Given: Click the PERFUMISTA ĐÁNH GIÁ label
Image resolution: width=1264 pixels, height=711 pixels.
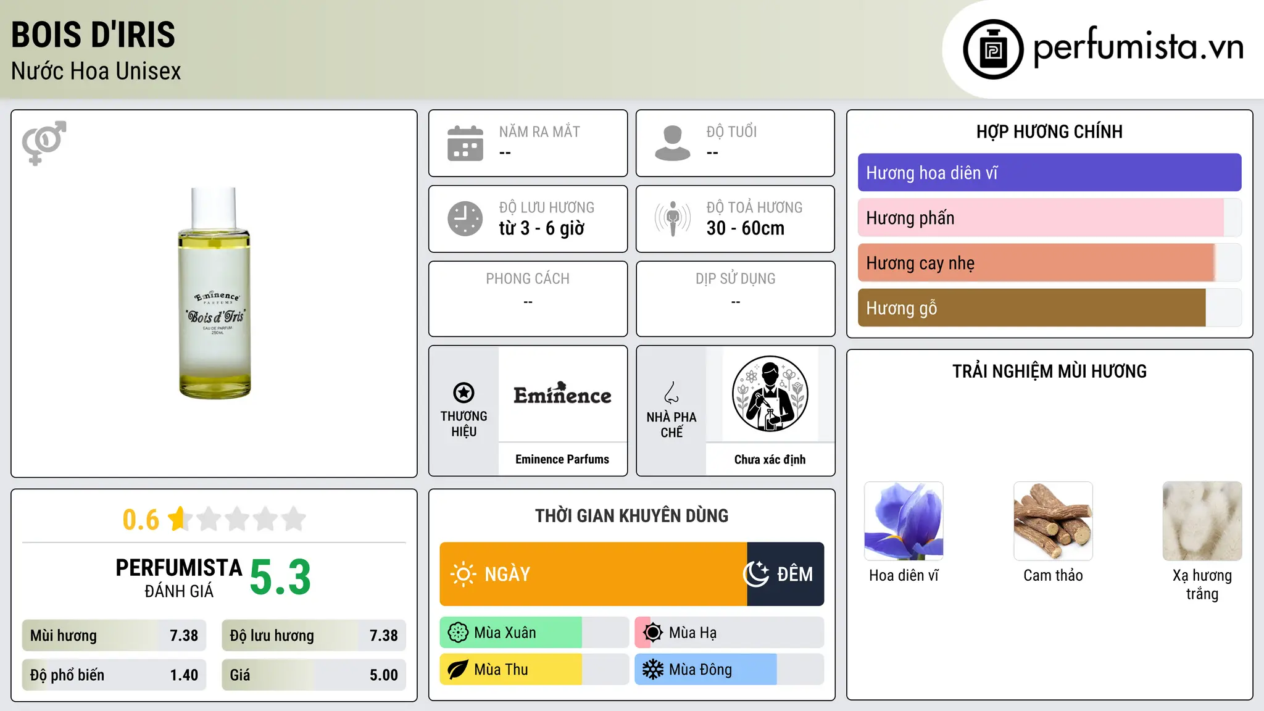Looking at the screenshot, I should tap(179, 578).
